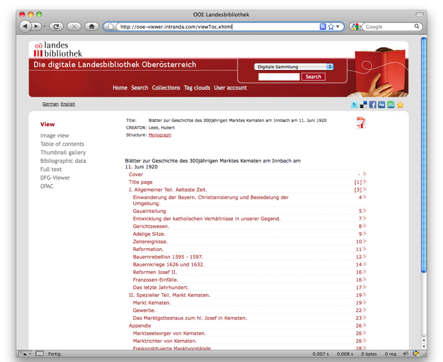Open Home in site navigation

coord(120,88)
